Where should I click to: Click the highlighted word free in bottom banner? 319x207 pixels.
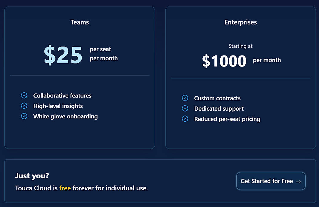click(65, 188)
